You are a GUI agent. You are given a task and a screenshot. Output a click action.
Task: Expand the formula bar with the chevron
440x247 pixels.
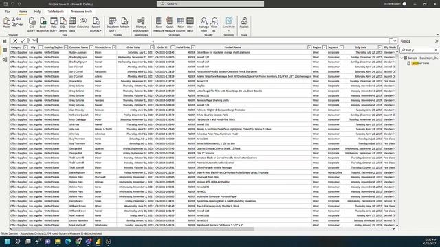tap(395, 41)
